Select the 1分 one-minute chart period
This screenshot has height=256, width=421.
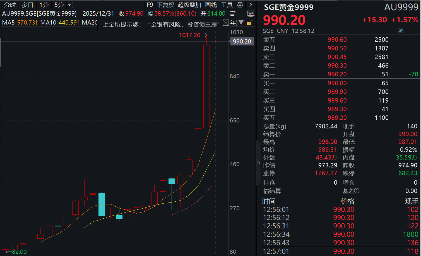coord(44,5)
